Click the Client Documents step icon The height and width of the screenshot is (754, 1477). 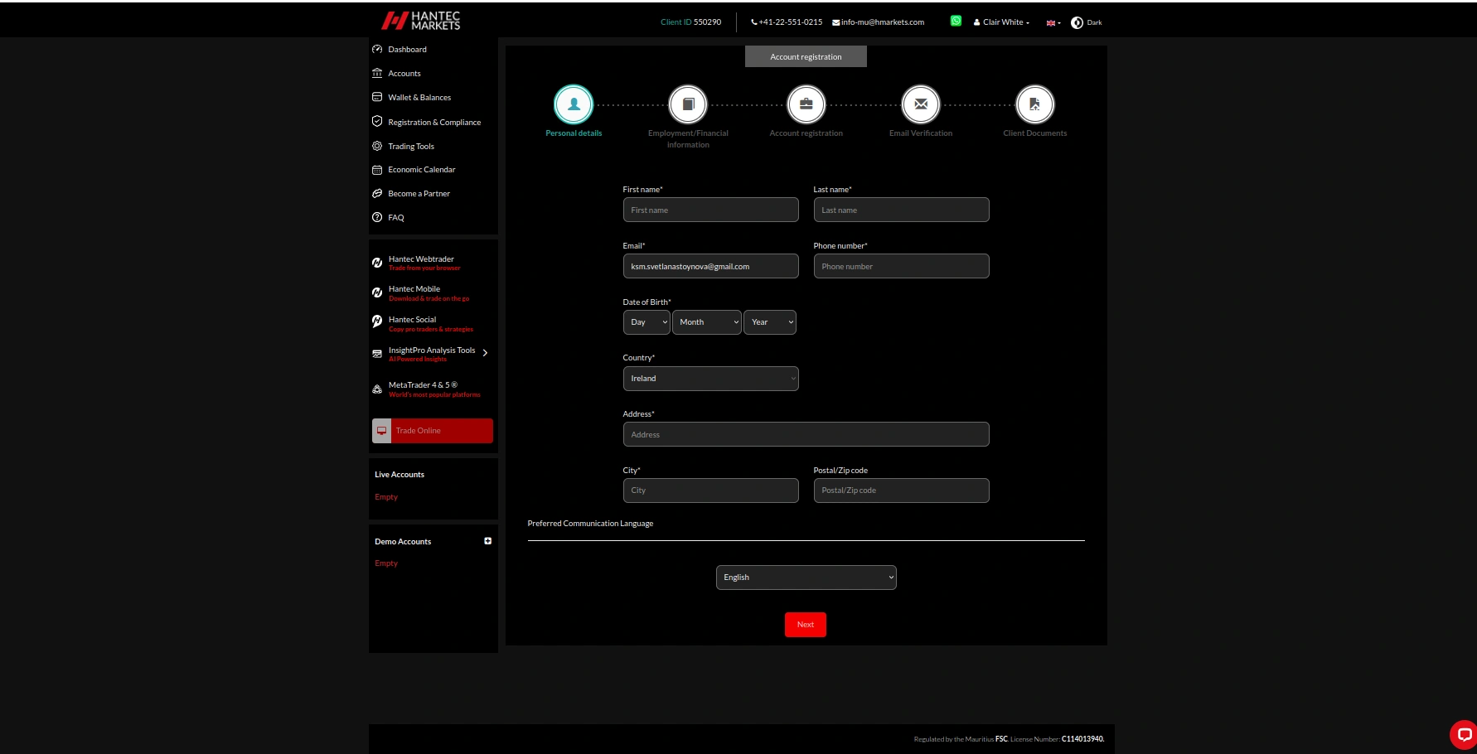tap(1034, 104)
